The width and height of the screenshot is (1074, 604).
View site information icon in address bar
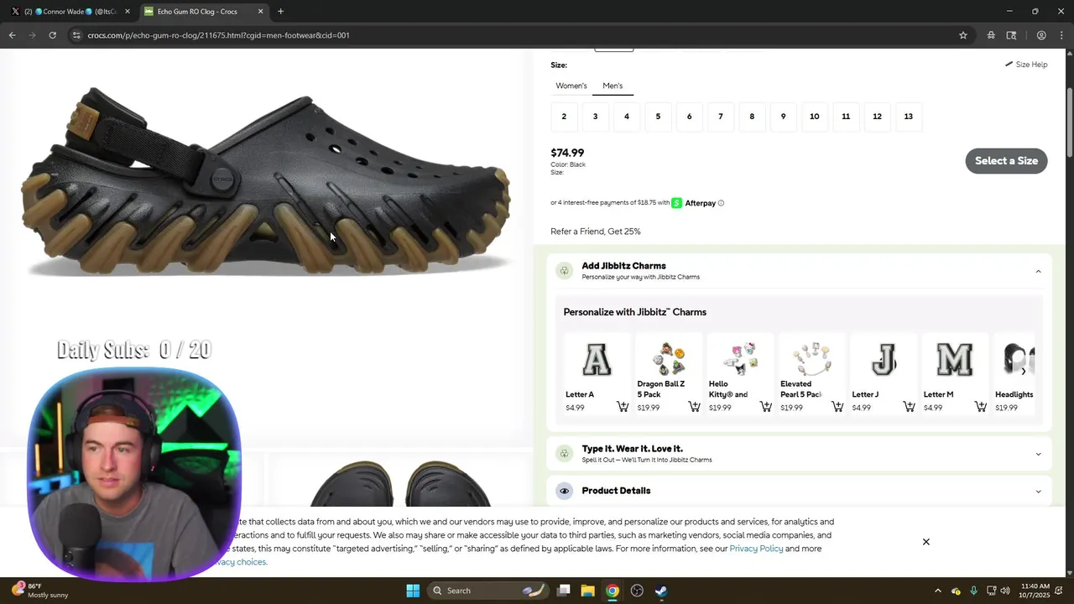coord(76,35)
